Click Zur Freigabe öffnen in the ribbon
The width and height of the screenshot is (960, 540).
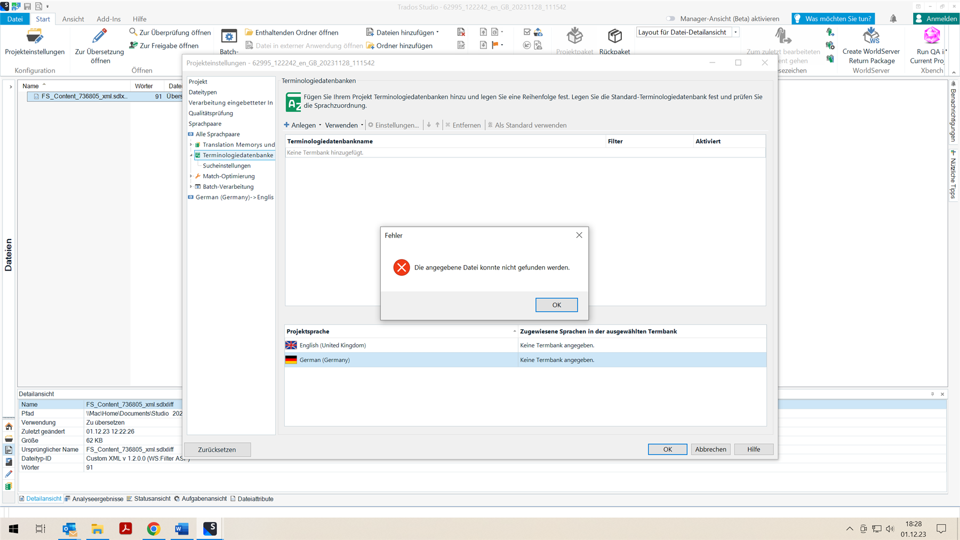[164, 45]
